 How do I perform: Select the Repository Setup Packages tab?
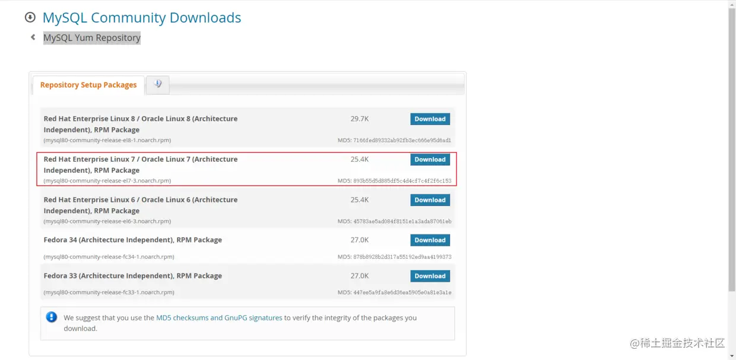pyautogui.click(x=88, y=85)
